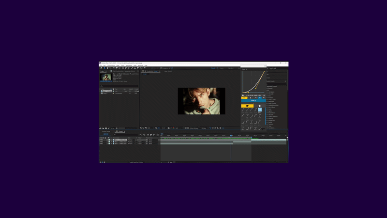Click the timeline Frame Blending enable icon
This screenshot has width=387, height=218.
(x=151, y=135)
